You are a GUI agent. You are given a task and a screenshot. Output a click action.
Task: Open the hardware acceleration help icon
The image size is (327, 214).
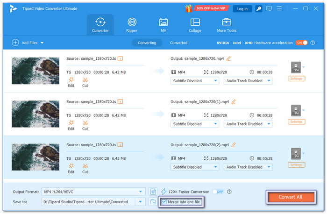tap(313, 43)
